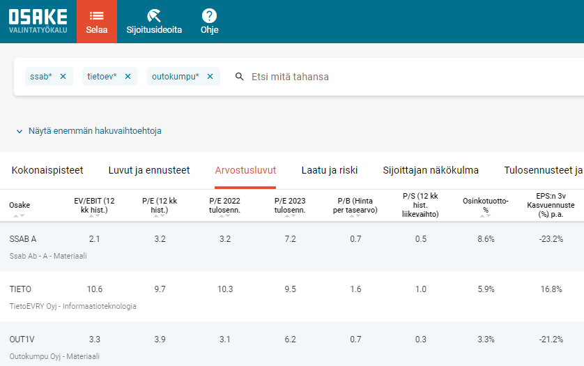Sort by EPS:n 3v Kasvuennuste column
Image resolution: width=584 pixels, height=366 pixels.
551,205
